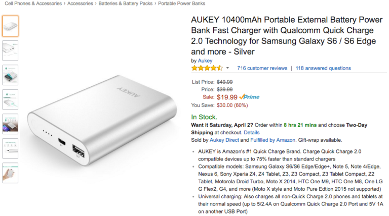Open the third thumbnail with green internals

10,75
